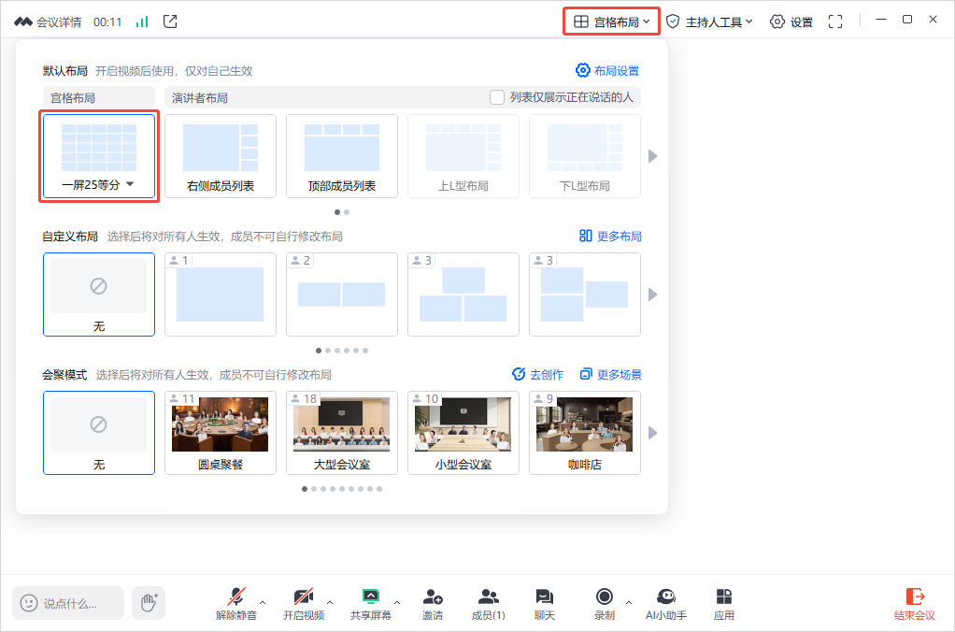Collapse the 宫格布局 layout dropdown
Viewport: 955px width, 632px height.
pyautogui.click(x=611, y=22)
